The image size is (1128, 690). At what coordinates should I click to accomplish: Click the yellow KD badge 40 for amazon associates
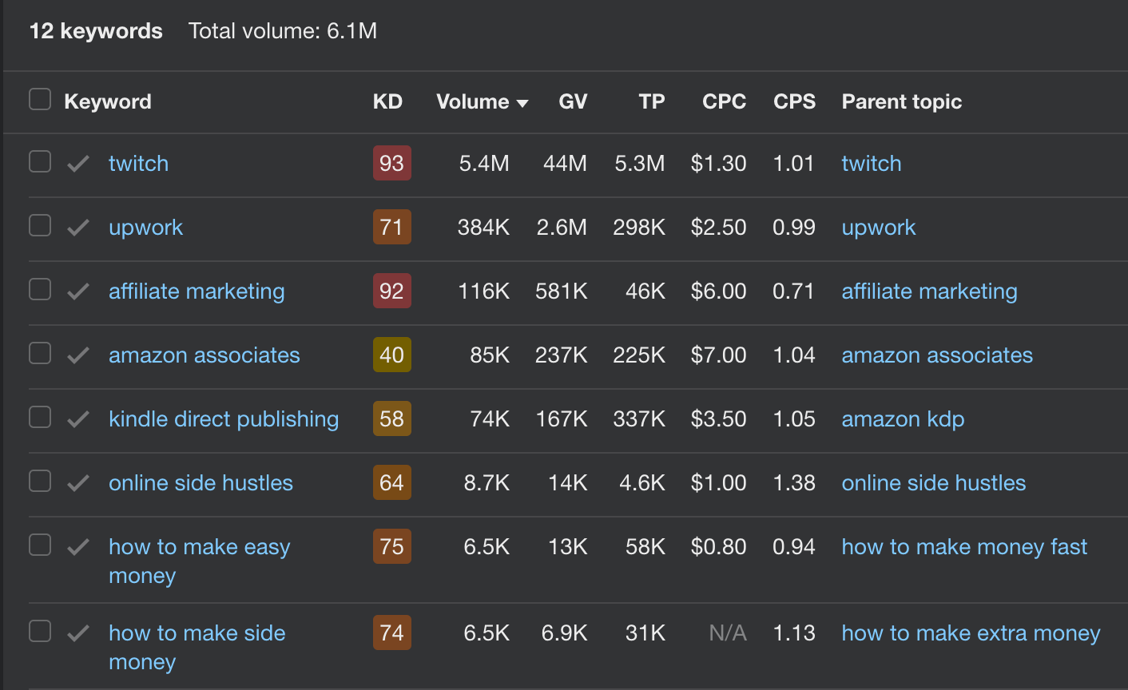(392, 355)
